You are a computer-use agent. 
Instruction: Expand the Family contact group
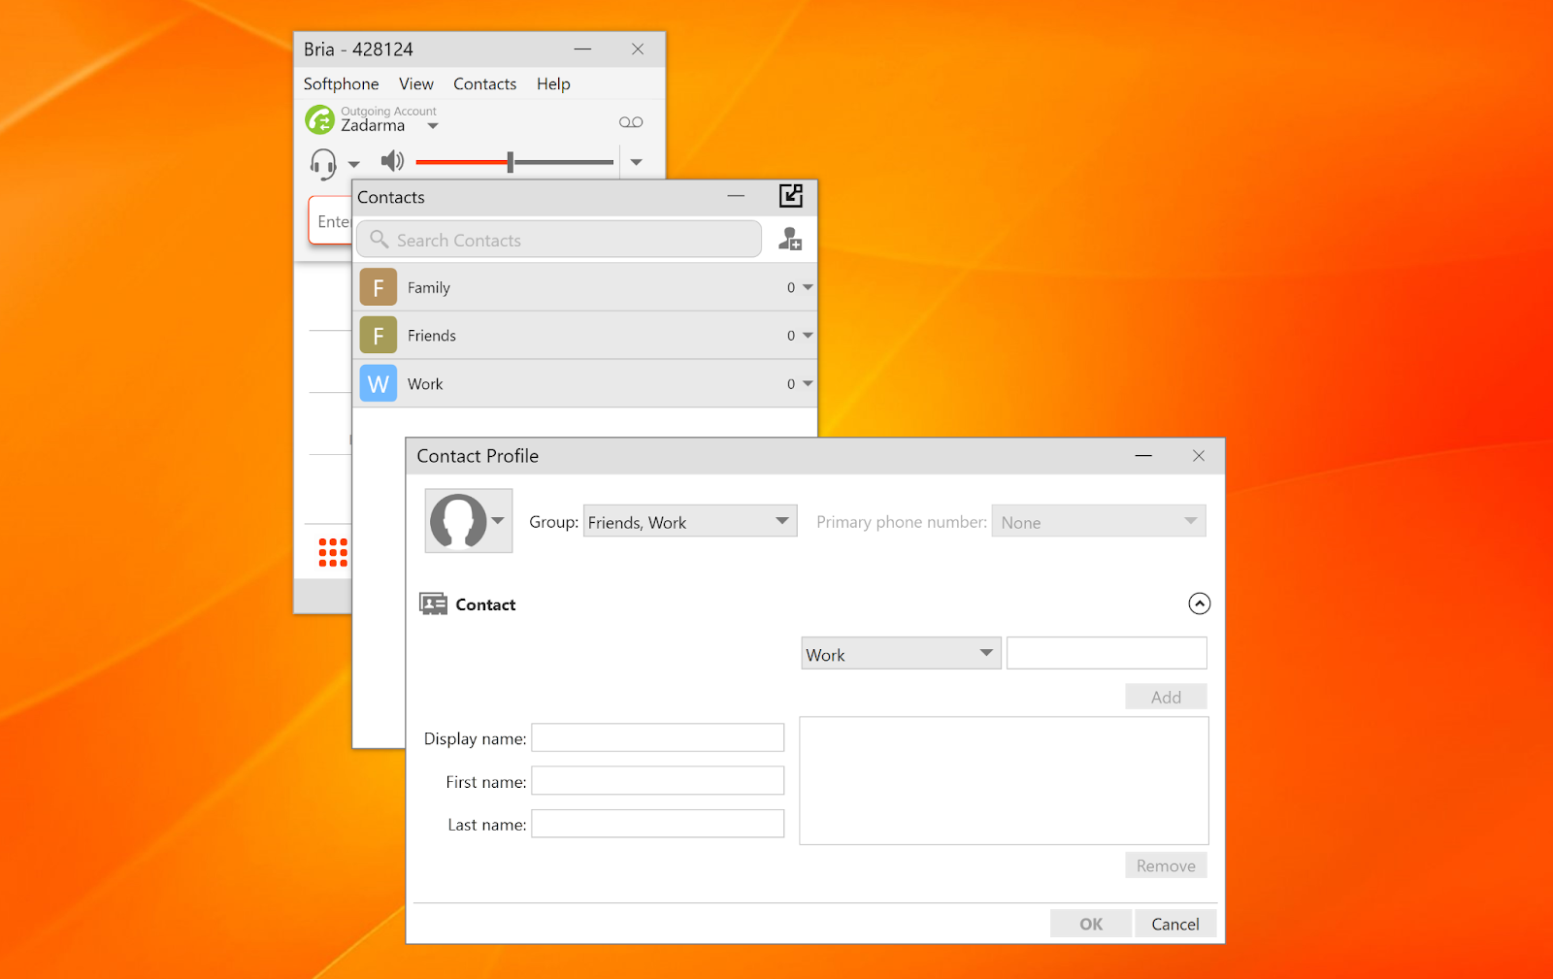808,287
